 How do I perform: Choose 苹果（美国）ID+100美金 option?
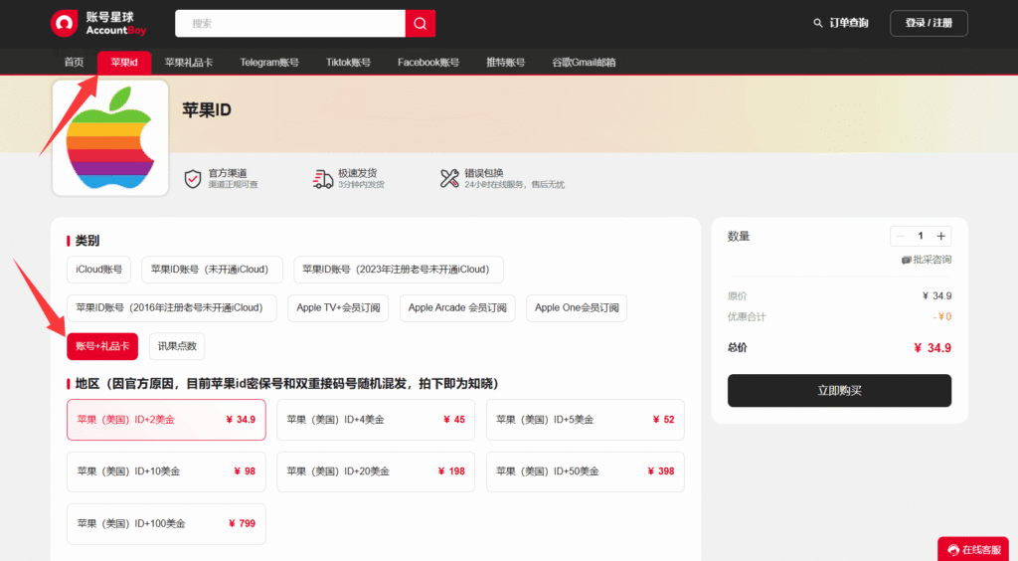coord(166,523)
